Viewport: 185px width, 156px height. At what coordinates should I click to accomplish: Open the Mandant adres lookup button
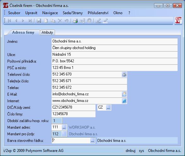[64, 127]
